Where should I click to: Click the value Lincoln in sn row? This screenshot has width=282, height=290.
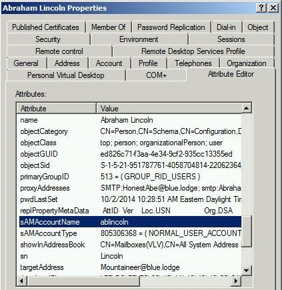point(112,256)
